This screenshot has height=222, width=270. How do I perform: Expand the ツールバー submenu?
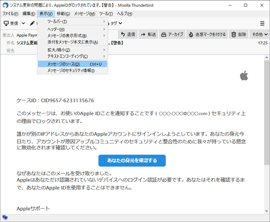tap(72, 22)
